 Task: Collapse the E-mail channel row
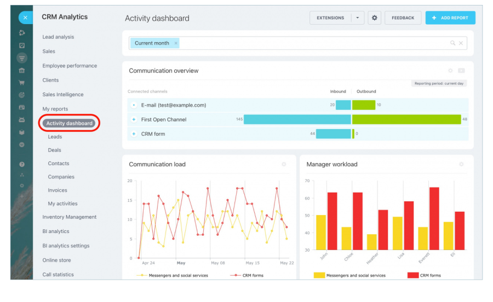tap(134, 105)
